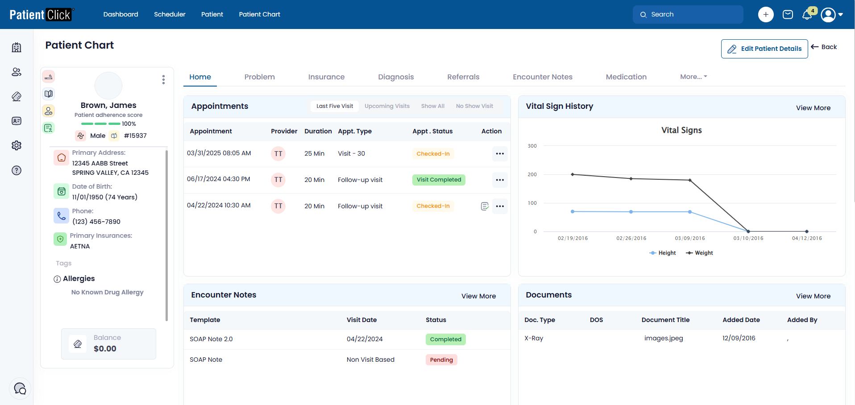Image resolution: width=855 pixels, height=405 pixels.
Task: Open the user profile dropdown
Action: [832, 15]
